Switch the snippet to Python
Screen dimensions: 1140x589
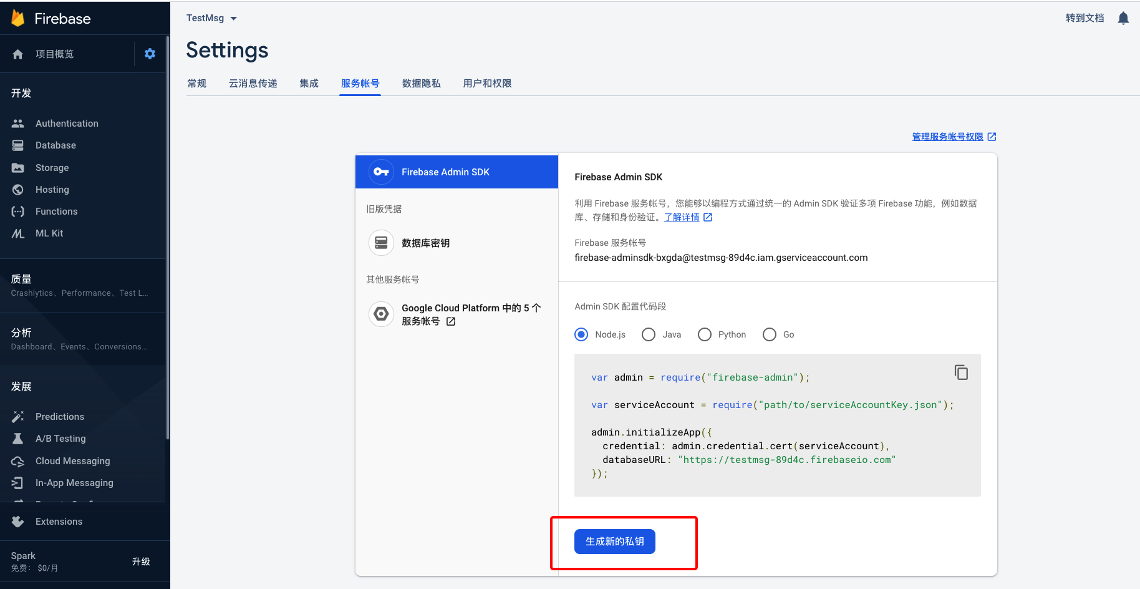(x=704, y=334)
